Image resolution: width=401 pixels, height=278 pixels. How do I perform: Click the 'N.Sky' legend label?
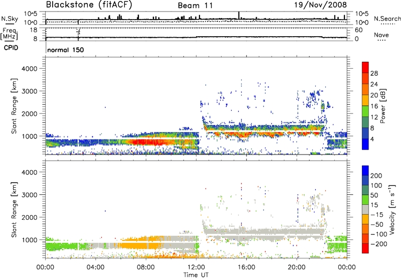coord(10,19)
